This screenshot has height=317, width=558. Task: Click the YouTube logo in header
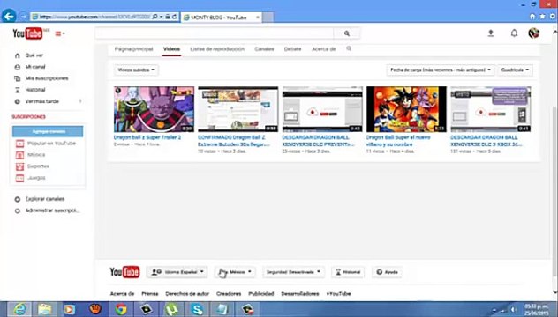pos(27,33)
